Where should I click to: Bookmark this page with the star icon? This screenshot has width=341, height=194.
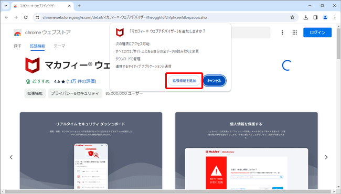(x=292, y=17)
